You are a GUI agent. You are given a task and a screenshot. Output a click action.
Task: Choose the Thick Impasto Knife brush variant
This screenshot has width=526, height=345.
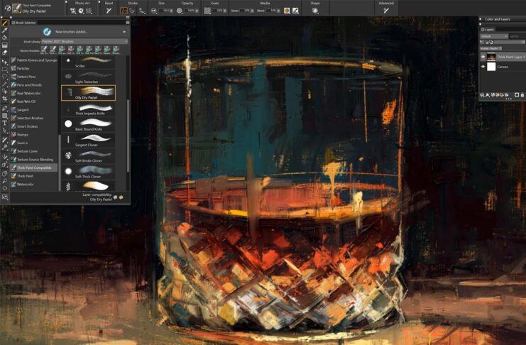click(89, 109)
